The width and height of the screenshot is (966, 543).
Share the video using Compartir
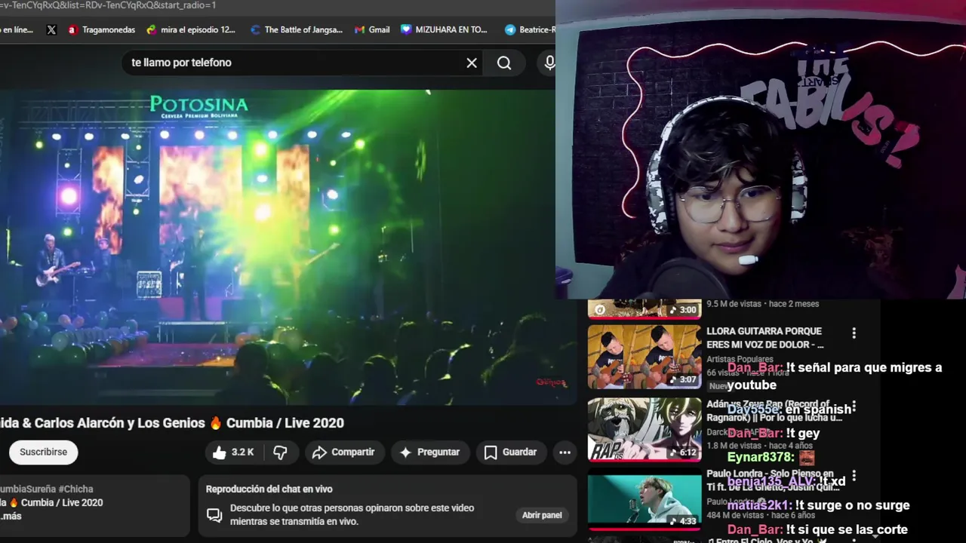tap(343, 452)
